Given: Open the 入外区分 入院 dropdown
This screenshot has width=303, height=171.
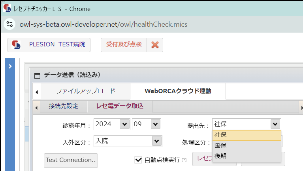Looking at the screenshot, I should tap(157, 141).
